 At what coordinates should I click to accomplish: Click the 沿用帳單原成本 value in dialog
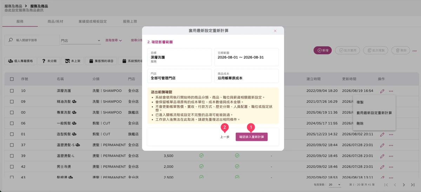[230, 78]
